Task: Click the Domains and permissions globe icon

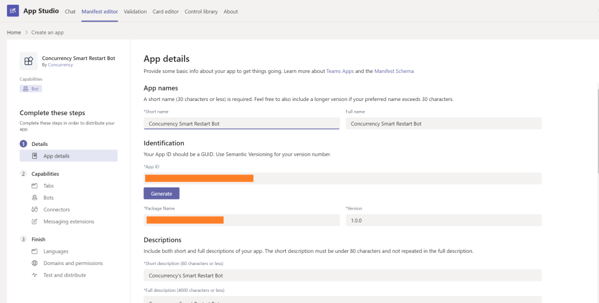Action: coord(35,263)
